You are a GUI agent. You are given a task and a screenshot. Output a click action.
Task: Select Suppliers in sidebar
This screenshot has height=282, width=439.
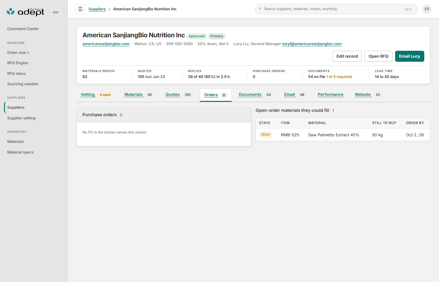coord(34,107)
